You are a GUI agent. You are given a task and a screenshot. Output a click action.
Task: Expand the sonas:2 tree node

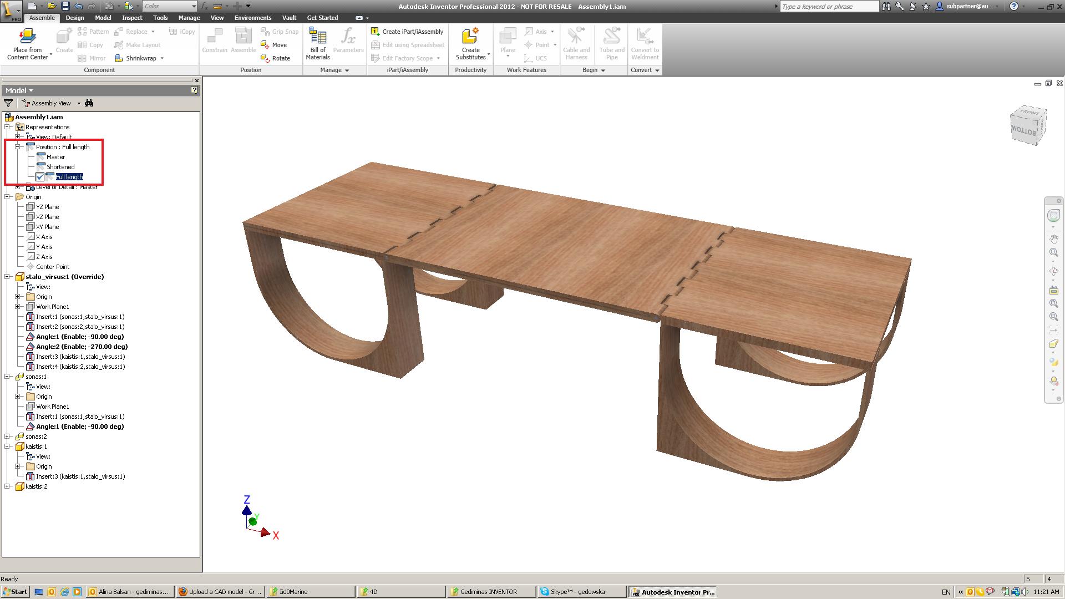[7, 436]
